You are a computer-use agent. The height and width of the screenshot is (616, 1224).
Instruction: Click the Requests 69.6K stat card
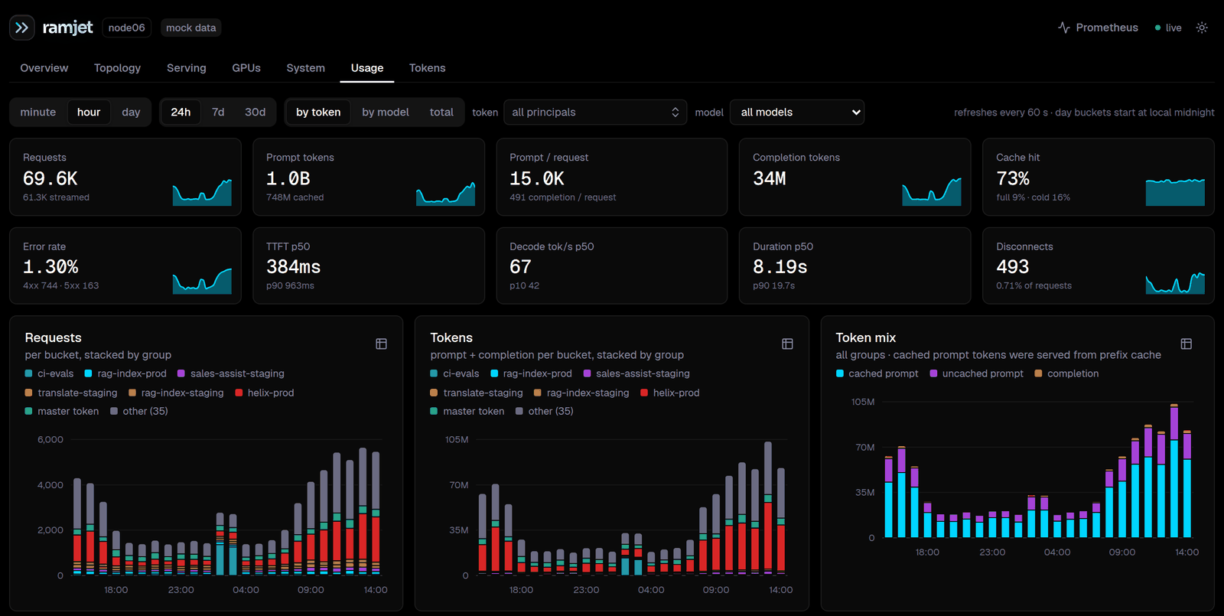125,177
